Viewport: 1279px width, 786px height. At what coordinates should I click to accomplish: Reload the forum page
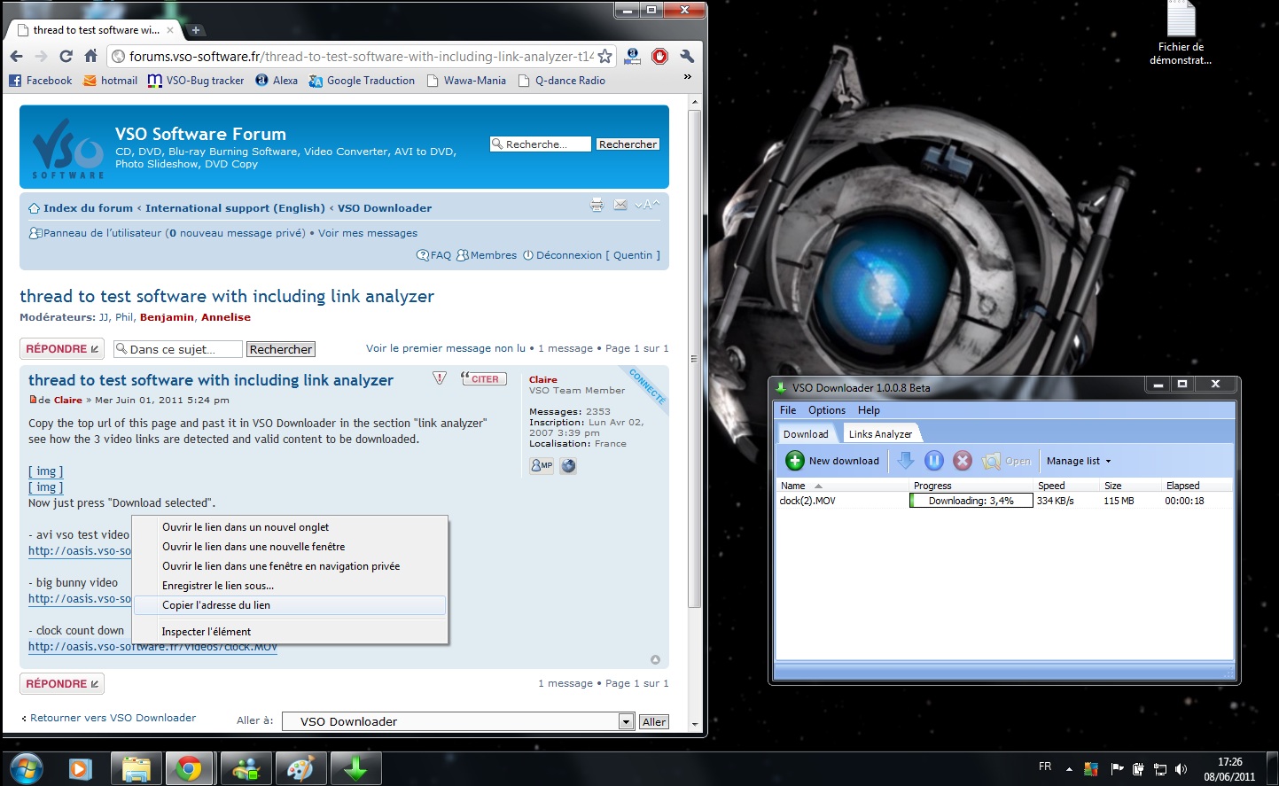(66, 56)
